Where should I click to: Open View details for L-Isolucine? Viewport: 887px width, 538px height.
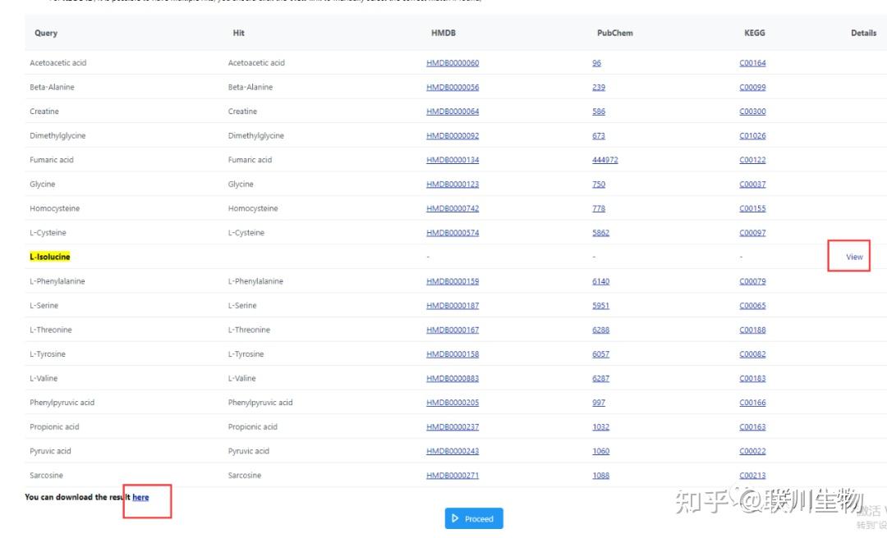[x=854, y=258]
